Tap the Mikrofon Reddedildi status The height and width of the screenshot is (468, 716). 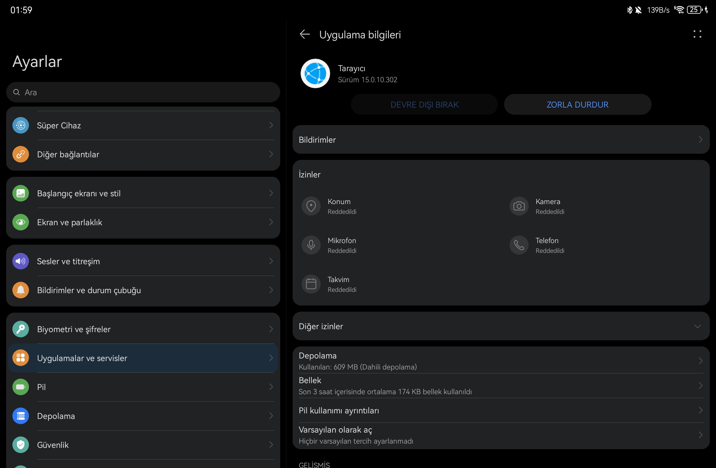tap(342, 251)
